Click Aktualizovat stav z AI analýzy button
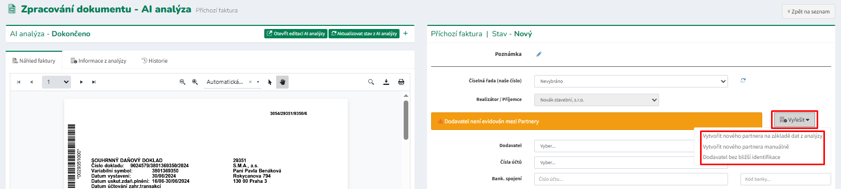The image size is (841, 189). coord(364,34)
